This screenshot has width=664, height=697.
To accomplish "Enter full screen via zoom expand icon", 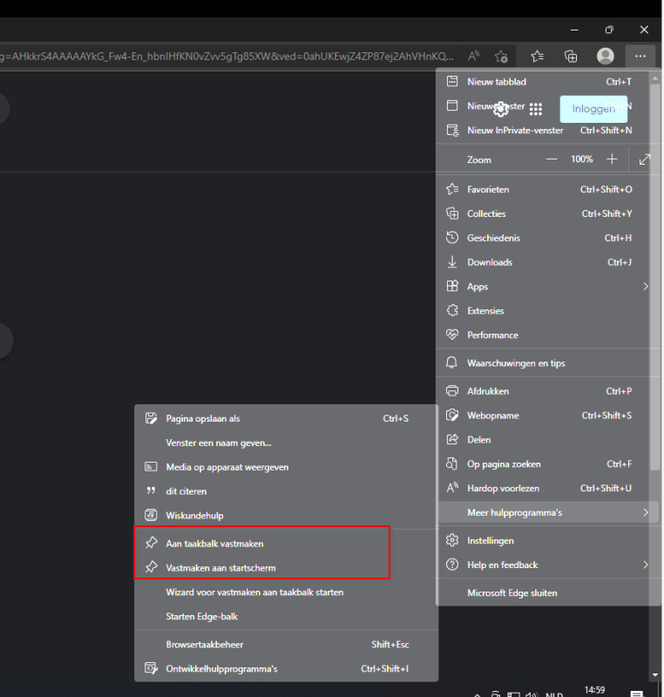I will (645, 159).
